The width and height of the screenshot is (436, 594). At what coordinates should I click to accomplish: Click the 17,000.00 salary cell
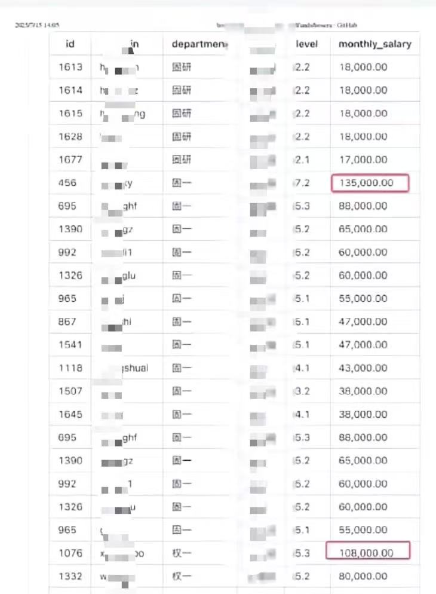[x=363, y=160]
